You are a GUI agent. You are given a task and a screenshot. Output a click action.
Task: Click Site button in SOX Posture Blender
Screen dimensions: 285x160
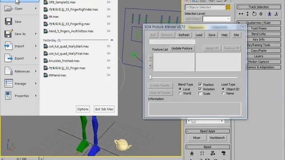point(236,35)
